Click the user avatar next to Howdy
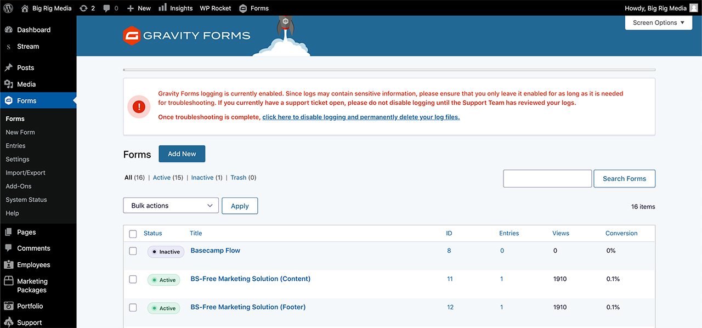The width and height of the screenshot is (702, 328). [694, 8]
